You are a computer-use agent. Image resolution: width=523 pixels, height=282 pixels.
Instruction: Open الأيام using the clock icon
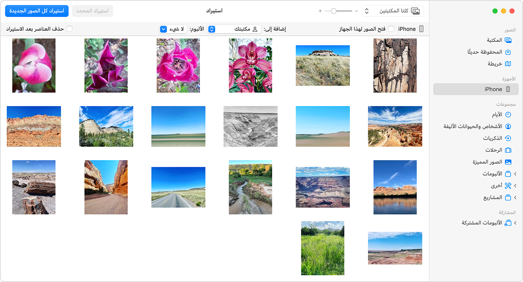click(x=508, y=115)
